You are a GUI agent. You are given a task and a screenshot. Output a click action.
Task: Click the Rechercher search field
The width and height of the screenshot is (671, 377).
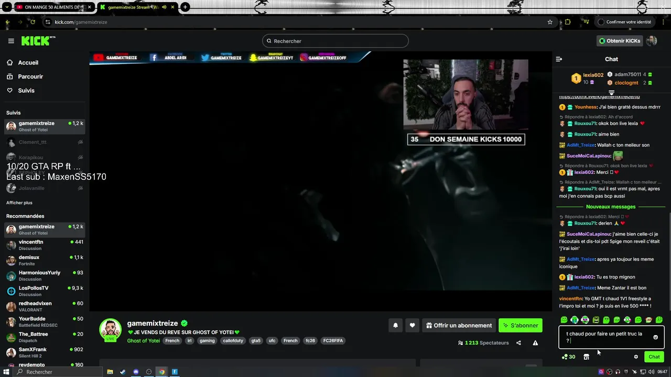coord(335,41)
